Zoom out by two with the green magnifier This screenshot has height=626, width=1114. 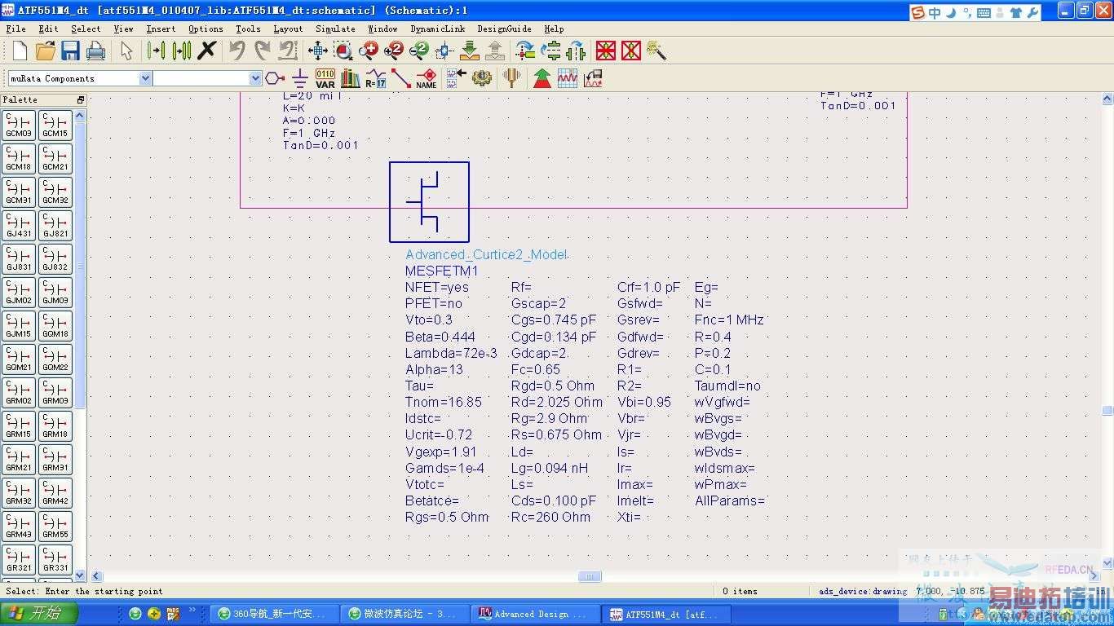click(x=419, y=51)
